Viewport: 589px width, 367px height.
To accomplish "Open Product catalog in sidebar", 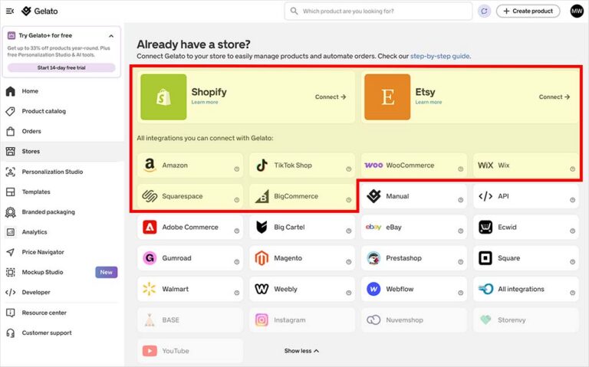I will click(x=62, y=111).
